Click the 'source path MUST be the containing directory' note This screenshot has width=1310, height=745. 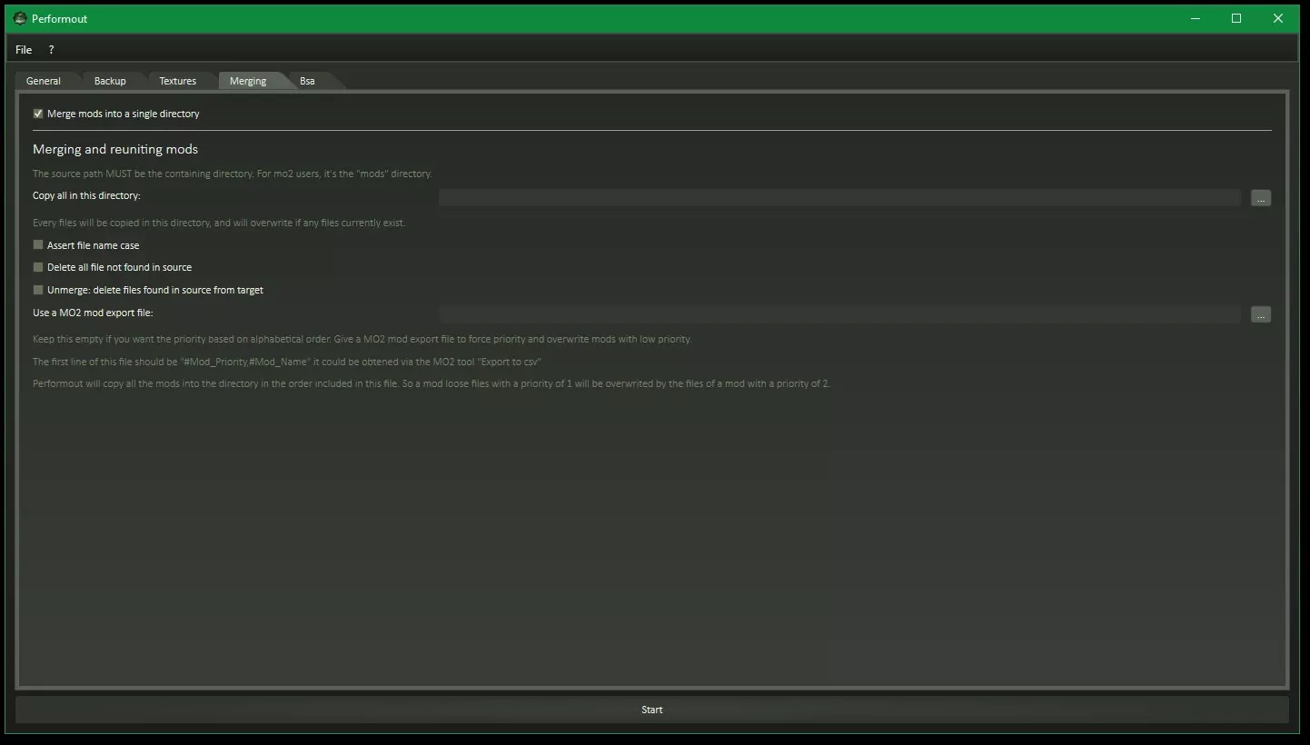pyautogui.click(x=232, y=174)
